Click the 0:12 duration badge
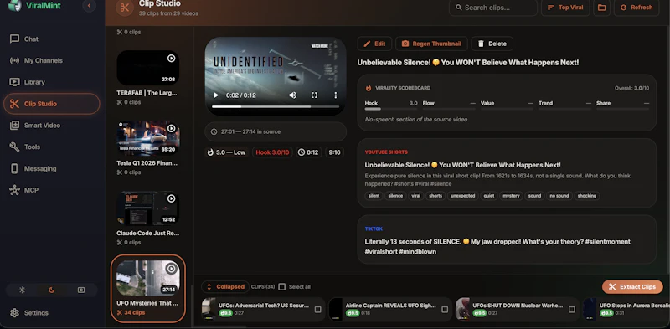 click(x=308, y=152)
